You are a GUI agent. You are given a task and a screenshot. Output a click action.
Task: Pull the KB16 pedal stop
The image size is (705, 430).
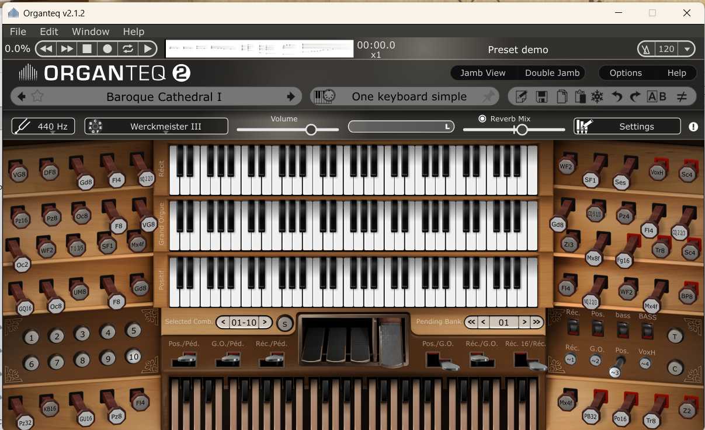coord(49,408)
